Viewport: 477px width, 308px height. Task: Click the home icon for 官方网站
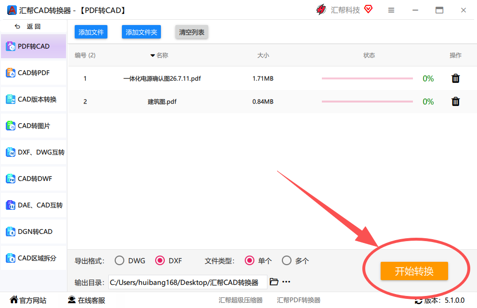pos(13,300)
